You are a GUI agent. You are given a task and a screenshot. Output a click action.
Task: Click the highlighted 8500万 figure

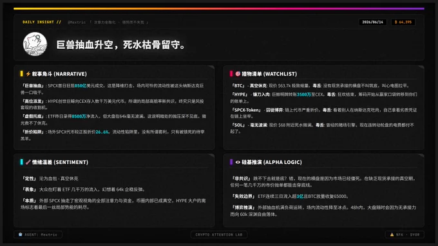(79, 116)
